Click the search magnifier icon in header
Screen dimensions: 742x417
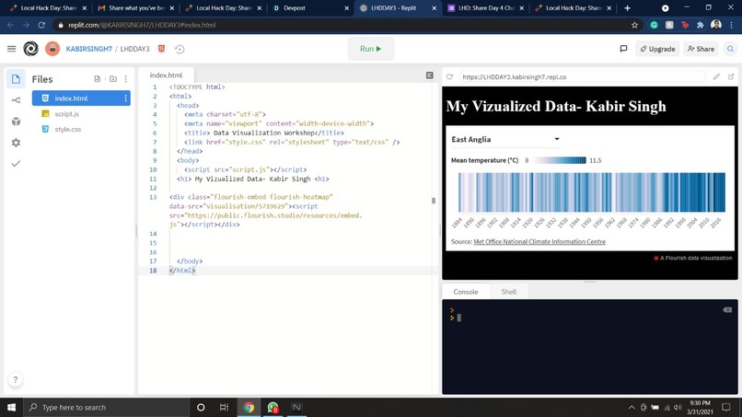[x=730, y=49]
